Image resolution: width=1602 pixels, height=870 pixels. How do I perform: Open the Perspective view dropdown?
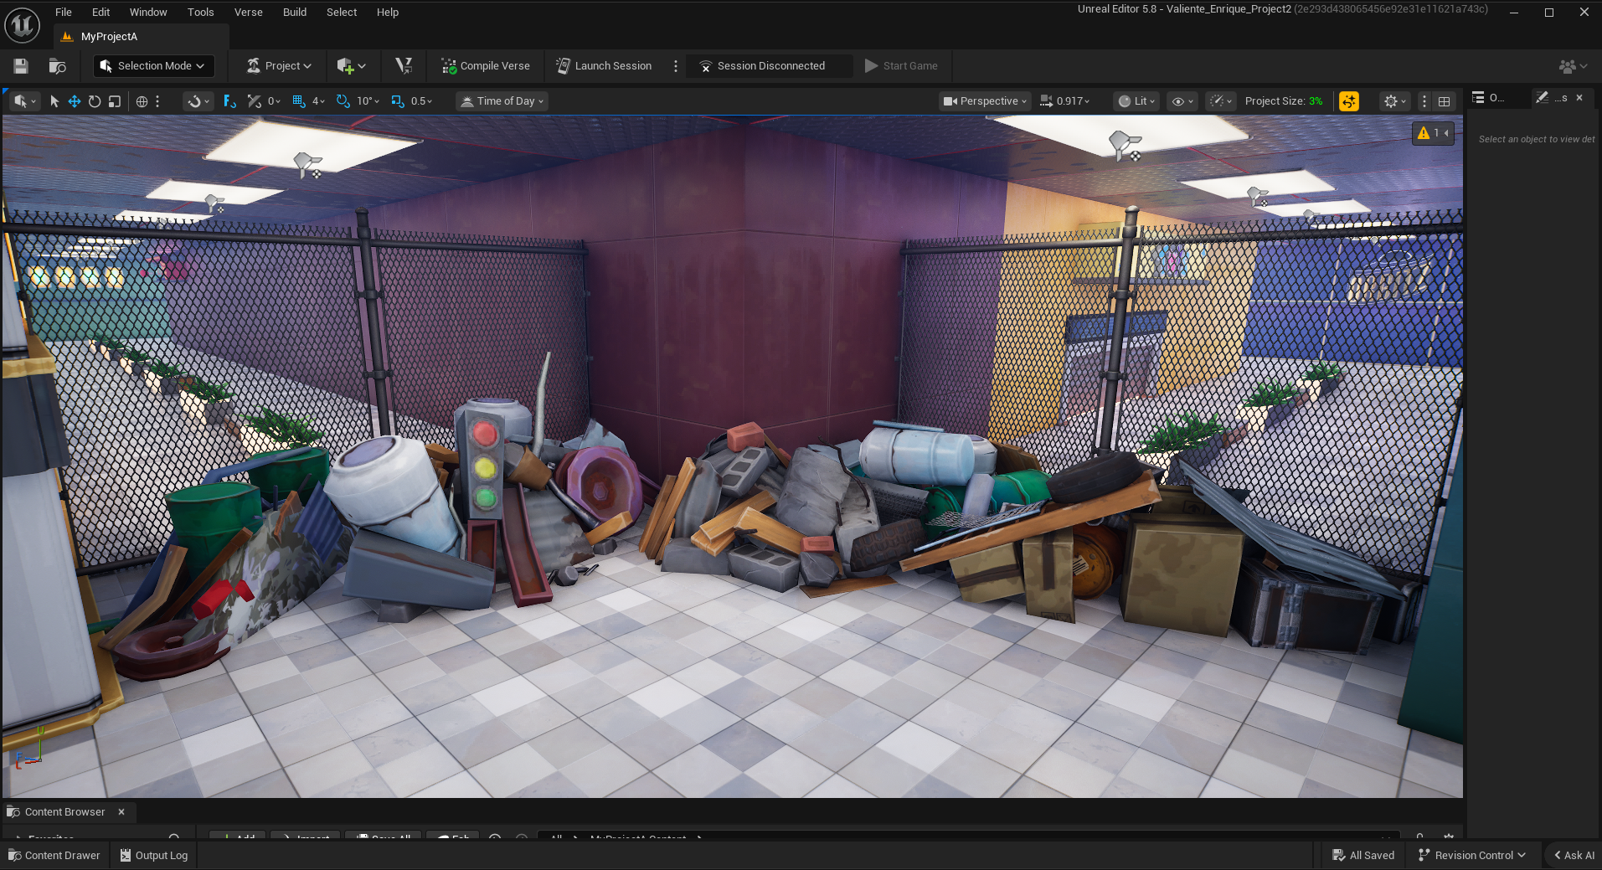[x=985, y=101]
